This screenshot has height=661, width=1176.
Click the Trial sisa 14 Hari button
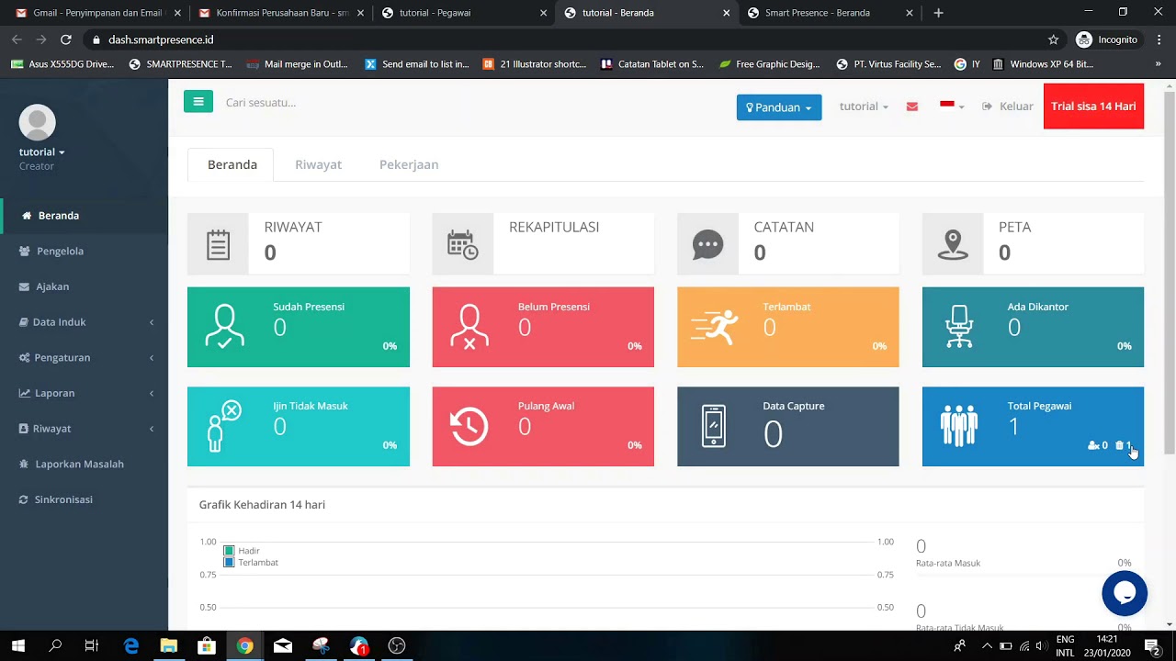(1093, 106)
